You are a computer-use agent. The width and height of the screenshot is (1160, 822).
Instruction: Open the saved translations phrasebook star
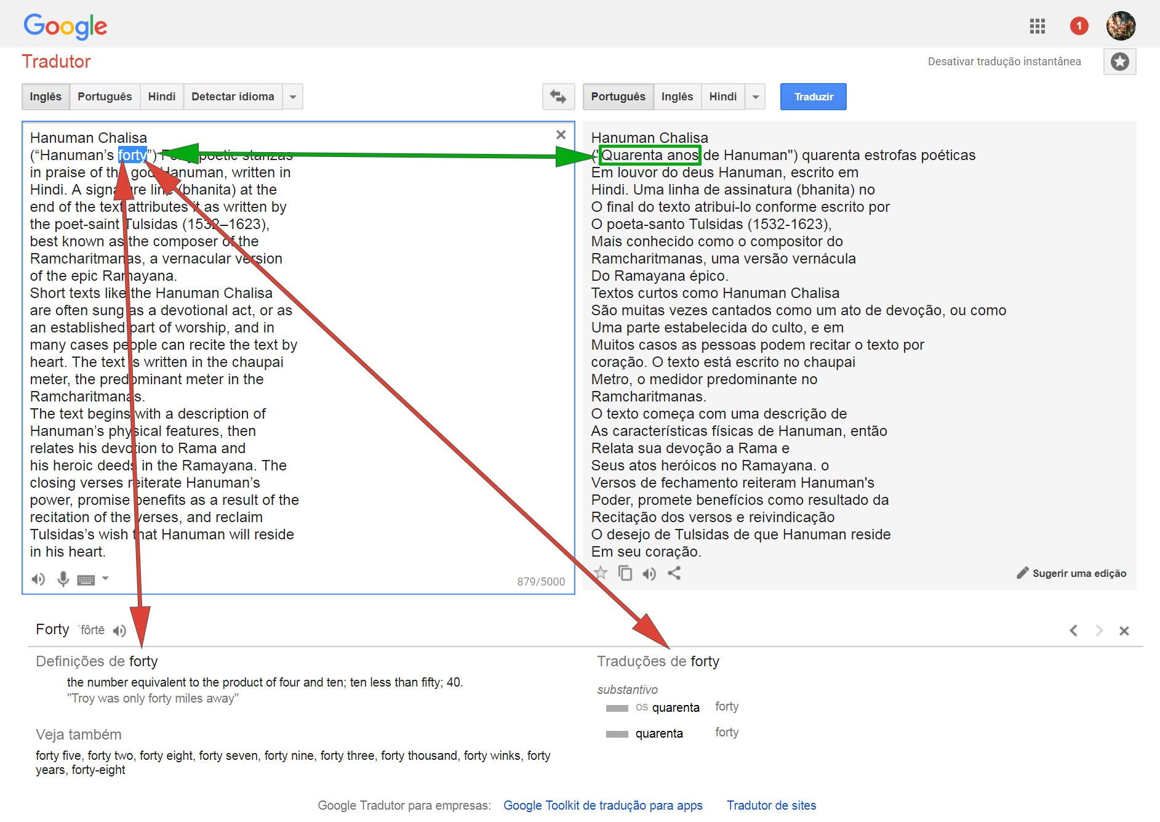(1119, 62)
